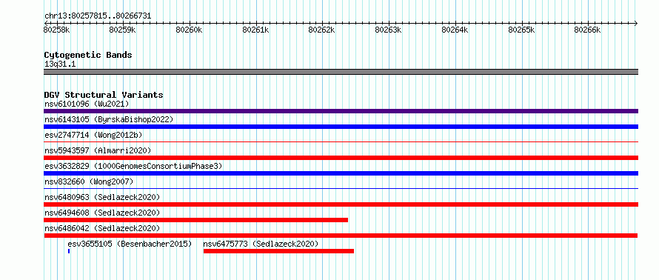Image resolution: width=659 pixels, height=280 pixels.
Task: Click the blue esv3632829 variant bar
Action: pos(341,173)
